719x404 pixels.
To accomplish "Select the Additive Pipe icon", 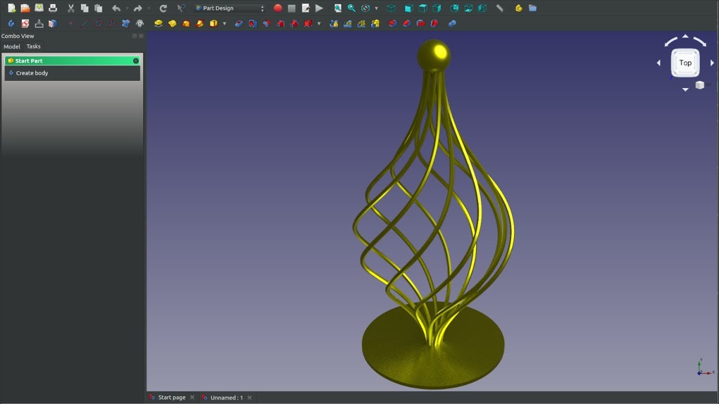I will pos(200,24).
